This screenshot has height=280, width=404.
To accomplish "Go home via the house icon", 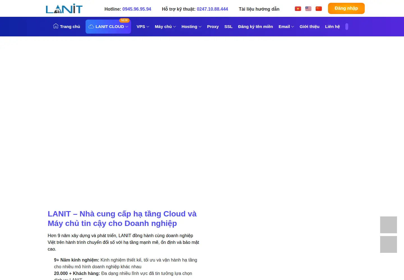I will 56,26.
